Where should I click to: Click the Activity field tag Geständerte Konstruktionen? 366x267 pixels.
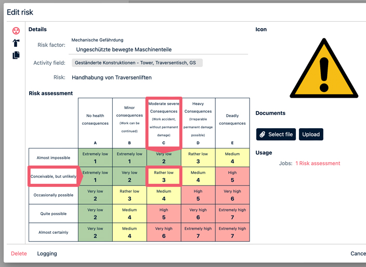pos(137,63)
